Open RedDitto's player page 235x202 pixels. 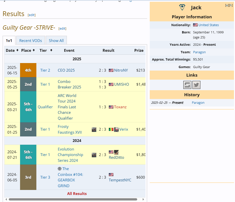[x=116, y=157]
